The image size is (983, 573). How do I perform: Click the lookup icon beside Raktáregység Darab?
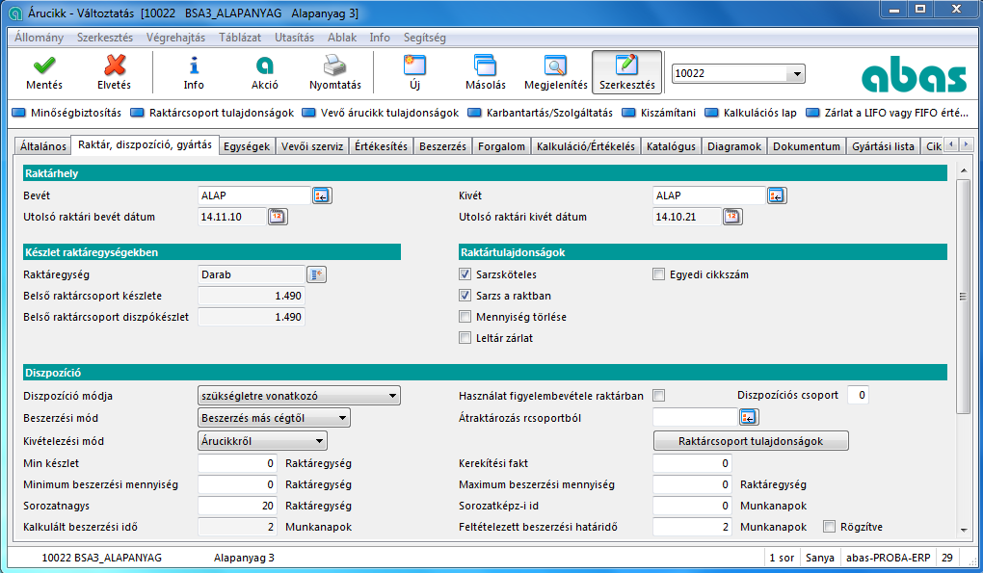pyautogui.click(x=317, y=274)
